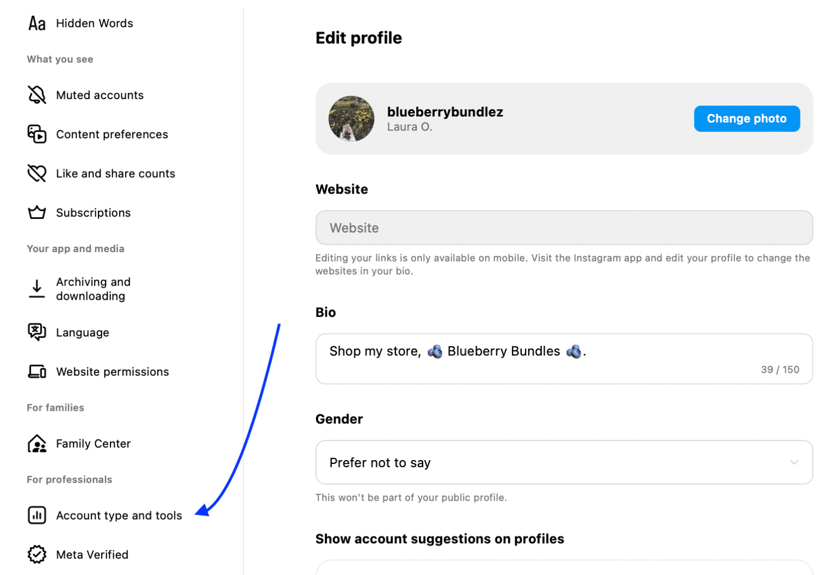
Task: Select the Family Center icon
Action: click(x=37, y=444)
